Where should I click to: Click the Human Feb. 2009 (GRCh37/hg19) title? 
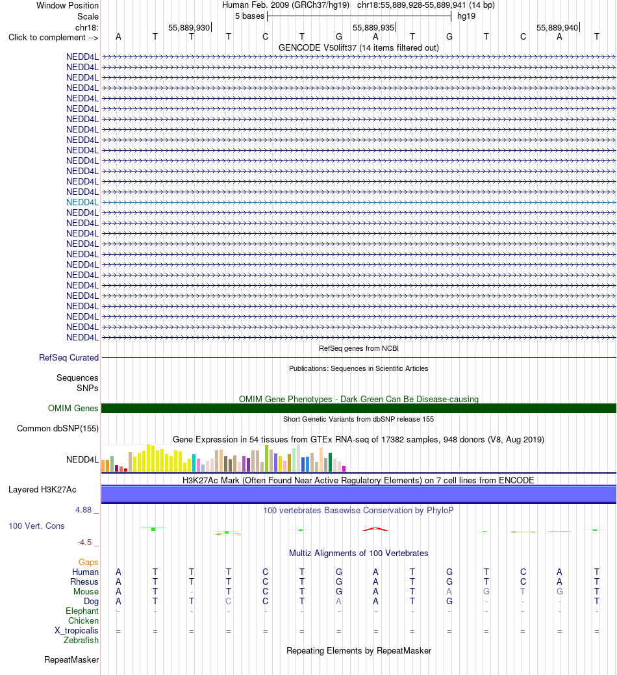(286, 5)
